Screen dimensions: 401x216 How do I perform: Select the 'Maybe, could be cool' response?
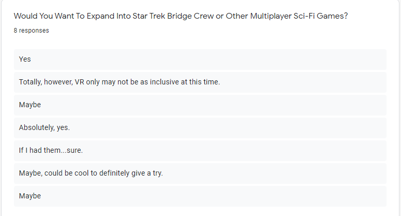[x=200, y=173]
